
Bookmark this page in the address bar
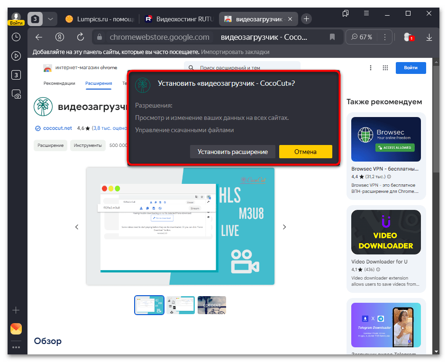pos(332,37)
